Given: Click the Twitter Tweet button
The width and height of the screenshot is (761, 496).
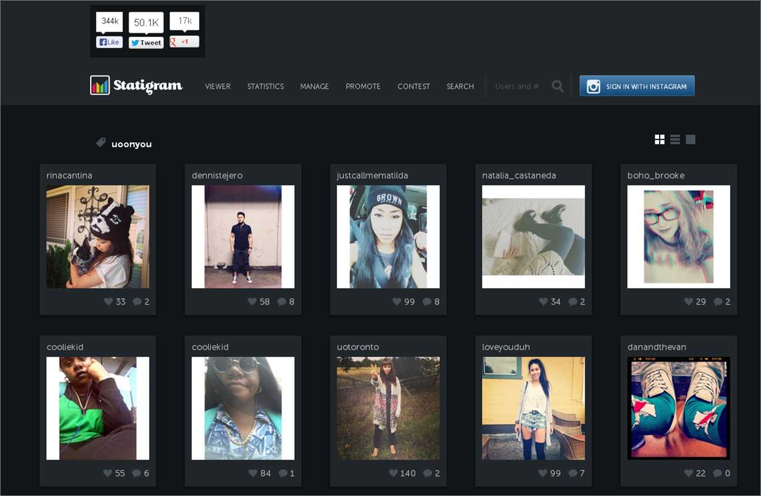Looking at the screenshot, I should point(146,43).
